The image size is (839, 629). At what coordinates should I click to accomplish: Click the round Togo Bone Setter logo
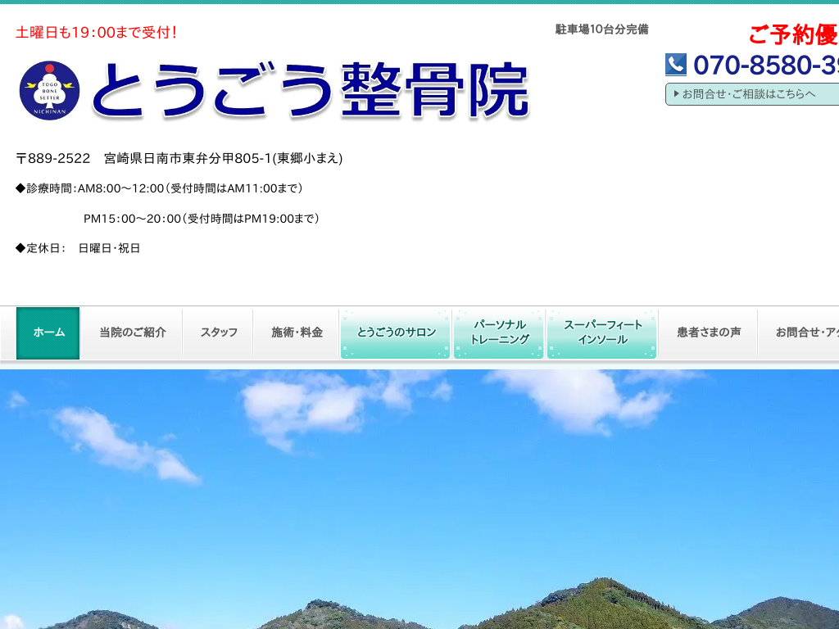tap(49, 91)
